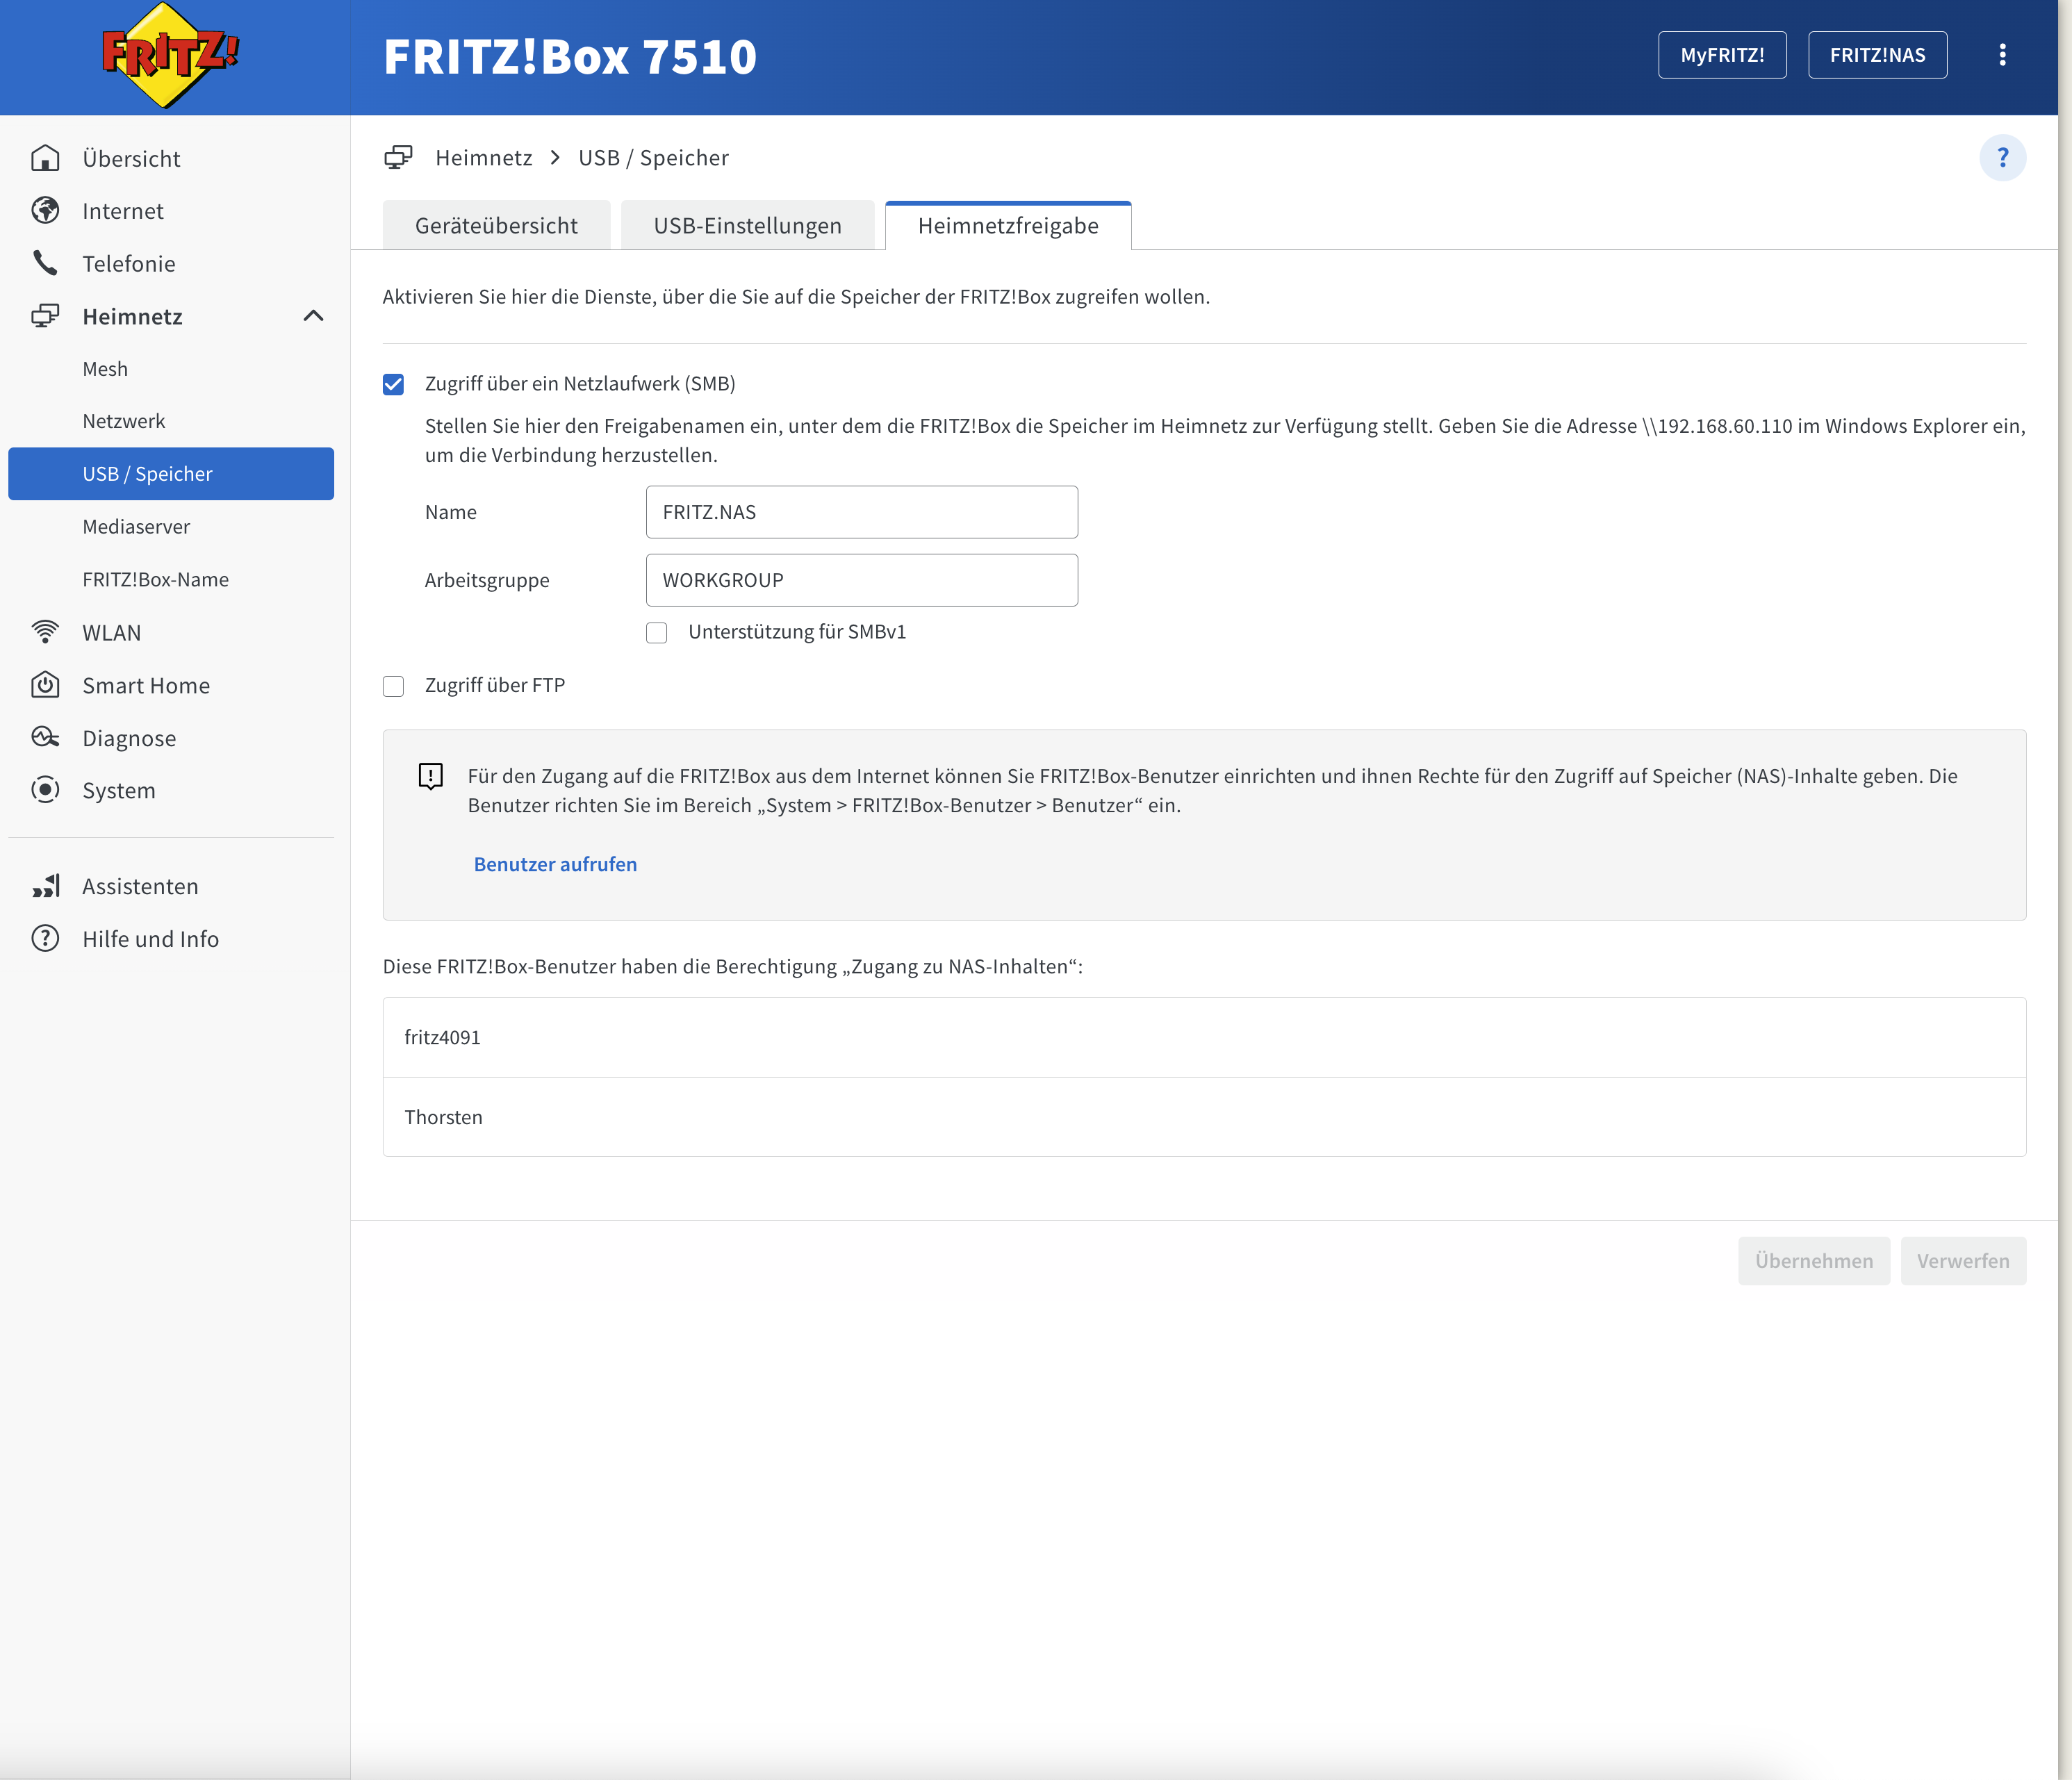
Task: Click the Smart Home power icon
Action: coord(45,685)
